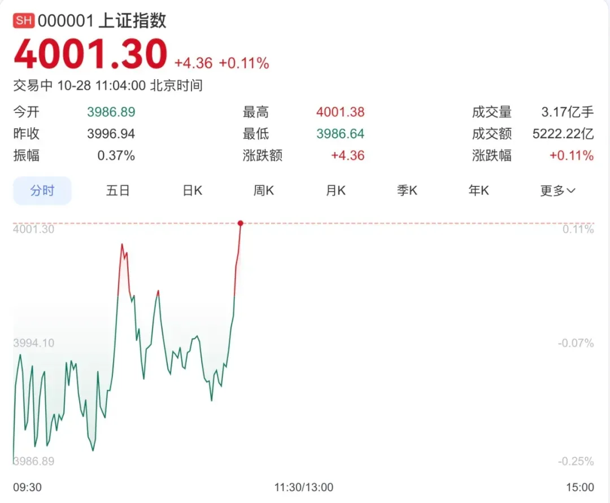
Task: Click the 今开 value 3986.89
Action: coord(111,112)
